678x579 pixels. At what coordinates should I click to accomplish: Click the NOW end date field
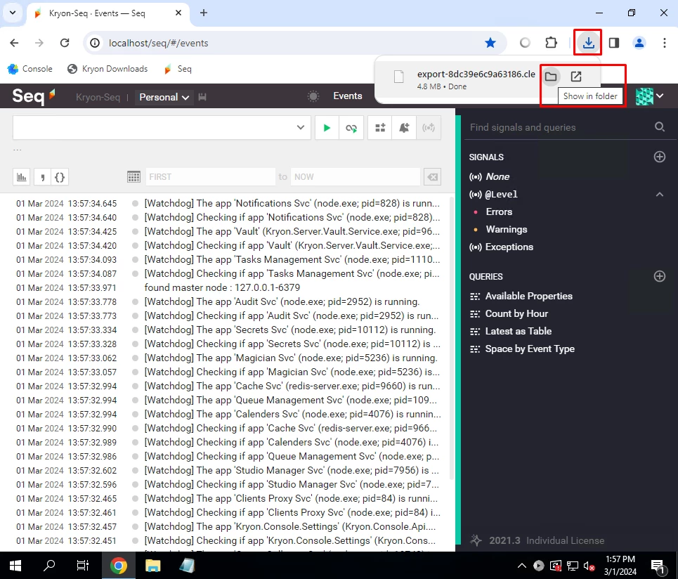[355, 177]
